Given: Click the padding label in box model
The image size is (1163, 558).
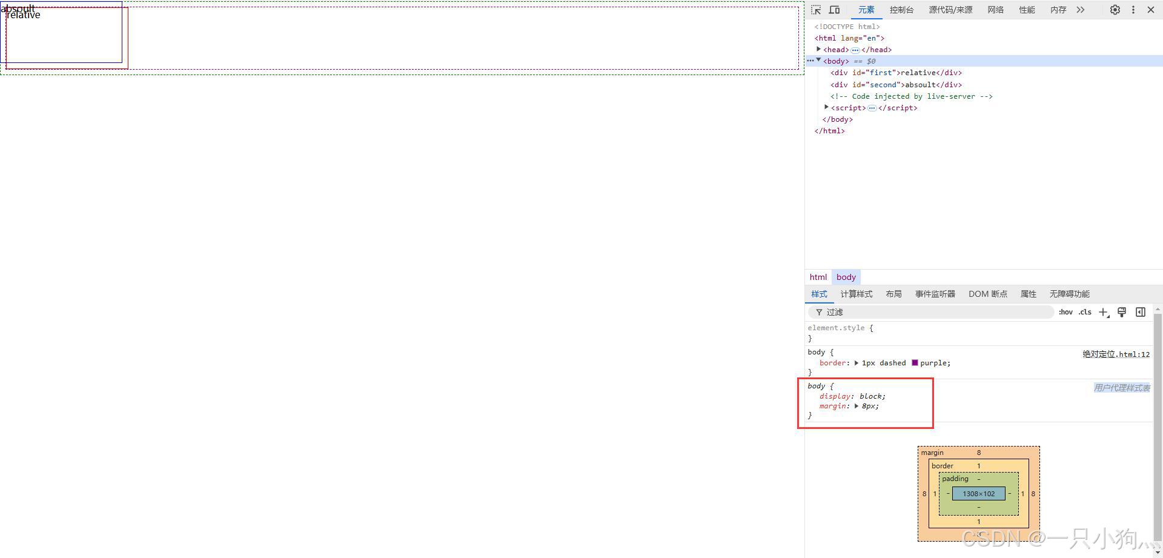Looking at the screenshot, I should (x=955, y=479).
